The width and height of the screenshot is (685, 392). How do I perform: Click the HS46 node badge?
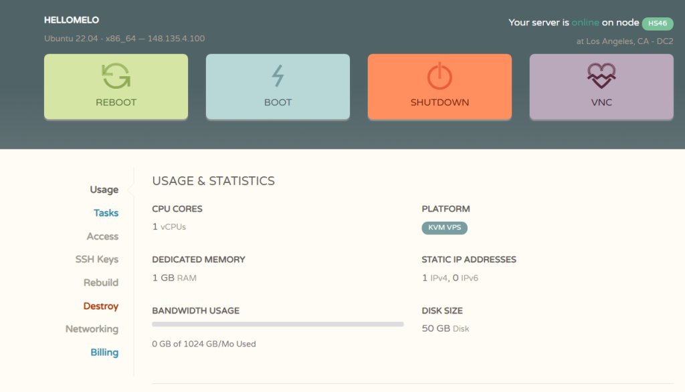657,23
